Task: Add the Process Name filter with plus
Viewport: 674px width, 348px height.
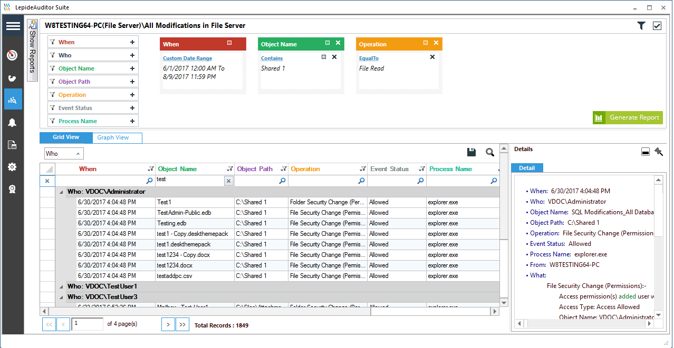Action: pos(132,121)
